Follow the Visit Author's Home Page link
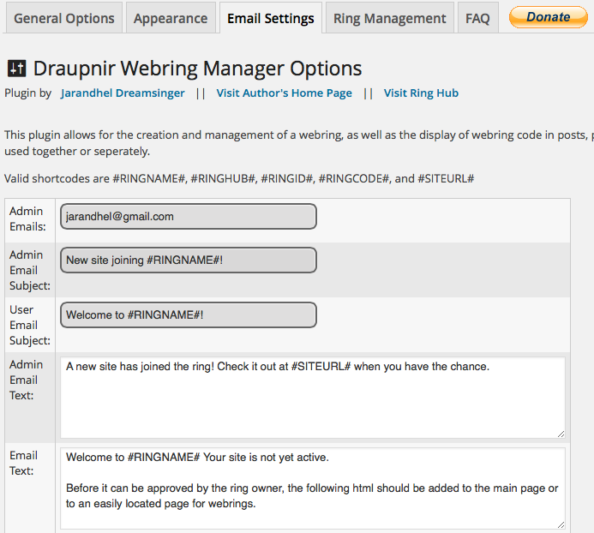This screenshot has height=533, width=594. click(x=284, y=93)
